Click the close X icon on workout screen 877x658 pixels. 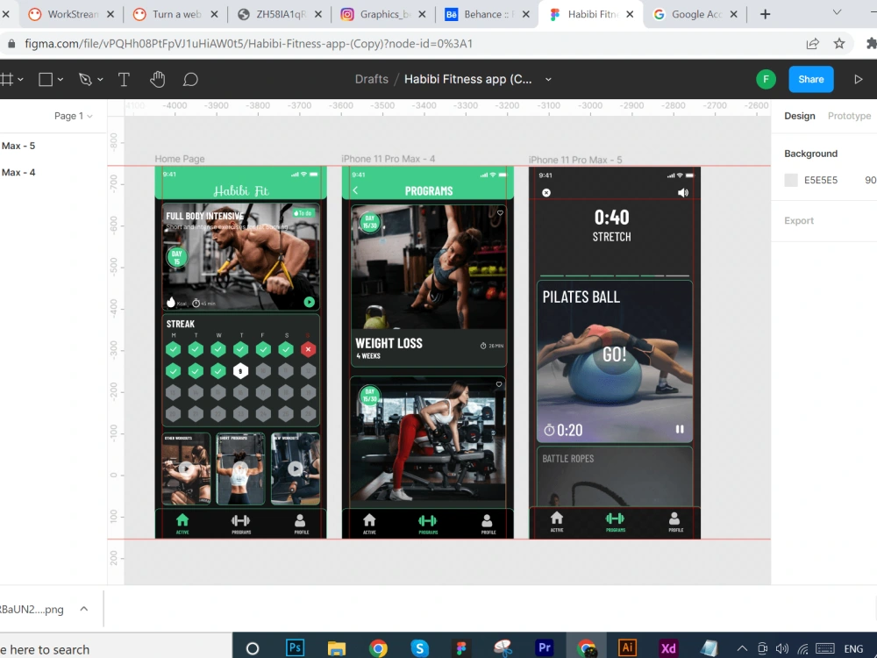[546, 192]
